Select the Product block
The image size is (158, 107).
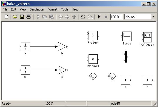93,36
